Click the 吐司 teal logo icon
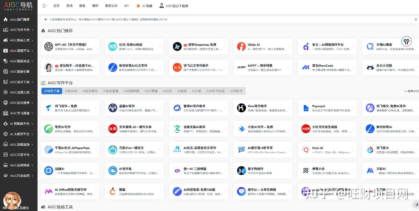Viewport: 419px width, 211px height. click(113, 47)
